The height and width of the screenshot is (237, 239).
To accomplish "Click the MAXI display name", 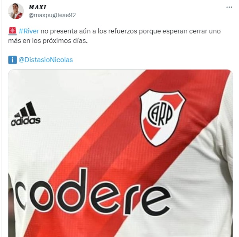I will tap(37, 7).
